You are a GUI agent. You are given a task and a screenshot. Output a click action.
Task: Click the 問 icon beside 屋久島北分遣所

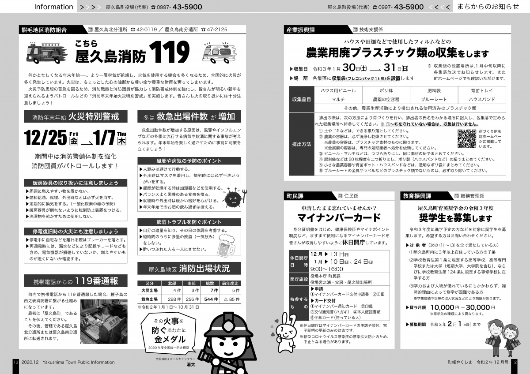[x=90, y=30]
